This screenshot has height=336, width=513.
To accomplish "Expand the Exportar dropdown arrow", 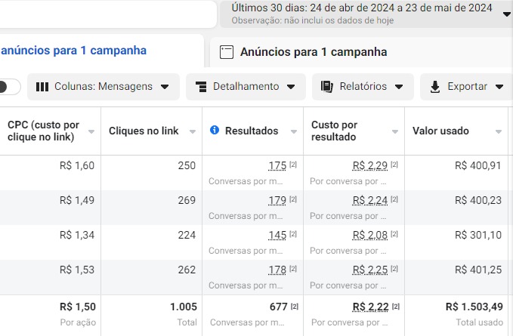I will pyautogui.click(x=499, y=87).
